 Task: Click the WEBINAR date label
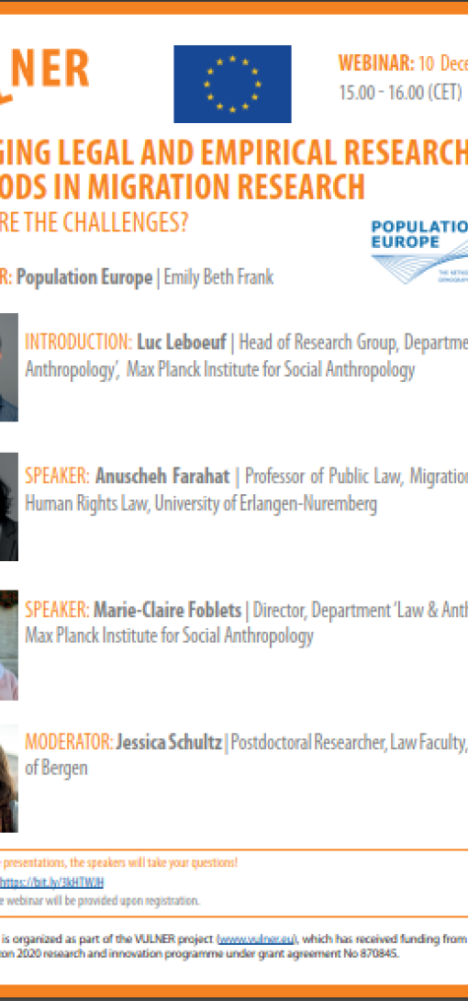(x=403, y=64)
